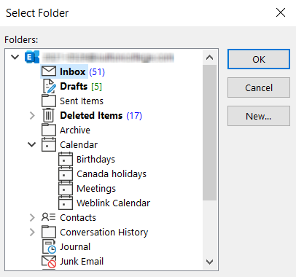
Task: Select the Birthdays calendar icon
Action: tap(66, 159)
